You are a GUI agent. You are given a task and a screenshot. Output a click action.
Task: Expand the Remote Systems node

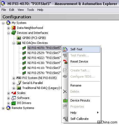[x=3, y=108]
